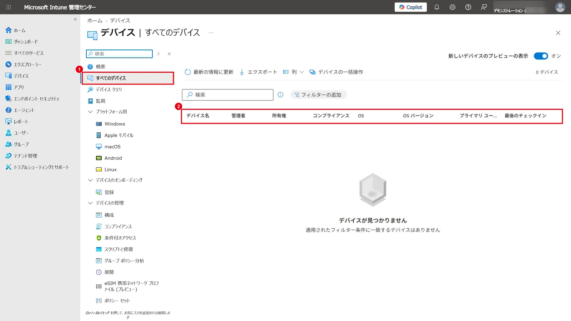Open ダッシュボード in the left navigation
This screenshot has width=571, height=321.
21,42
